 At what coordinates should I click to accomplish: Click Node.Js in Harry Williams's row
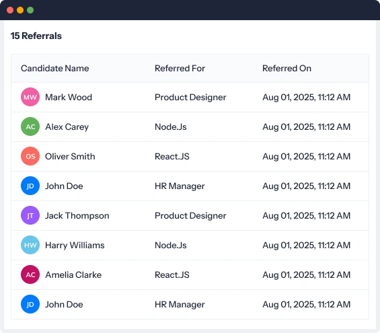coord(171,246)
